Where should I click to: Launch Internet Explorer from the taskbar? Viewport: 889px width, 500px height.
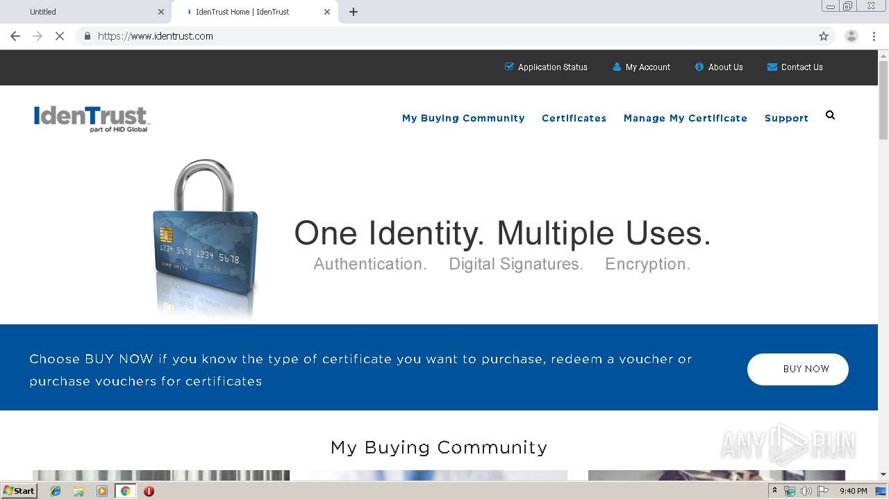pyautogui.click(x=56, y=491)
